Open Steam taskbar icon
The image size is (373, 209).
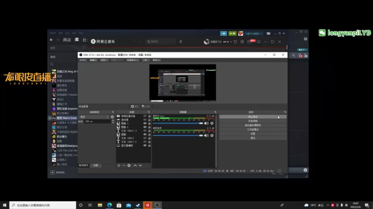pos(138,205)
